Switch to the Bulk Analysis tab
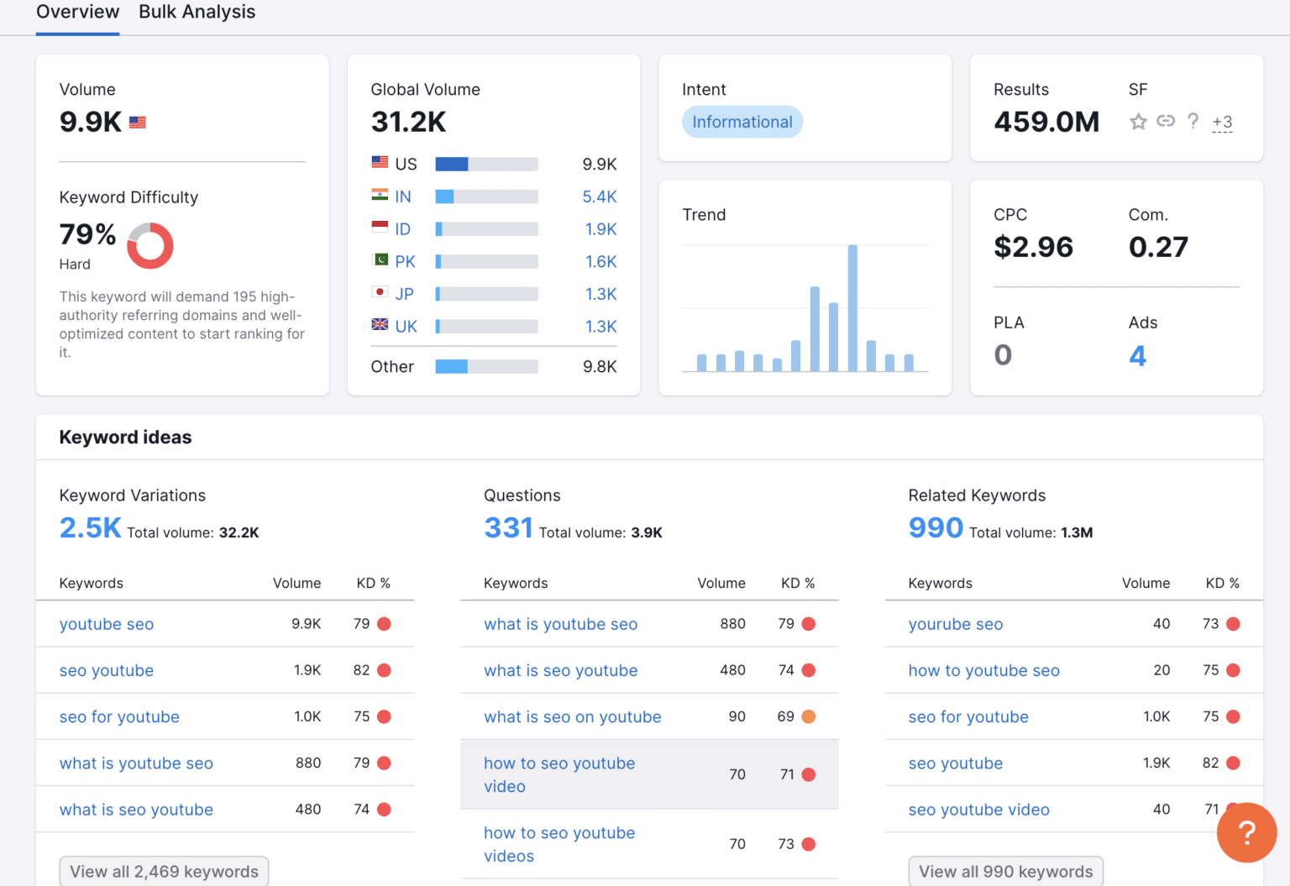Image resolution: width=1290 pixels, height=886 pixels. point(197,12)
